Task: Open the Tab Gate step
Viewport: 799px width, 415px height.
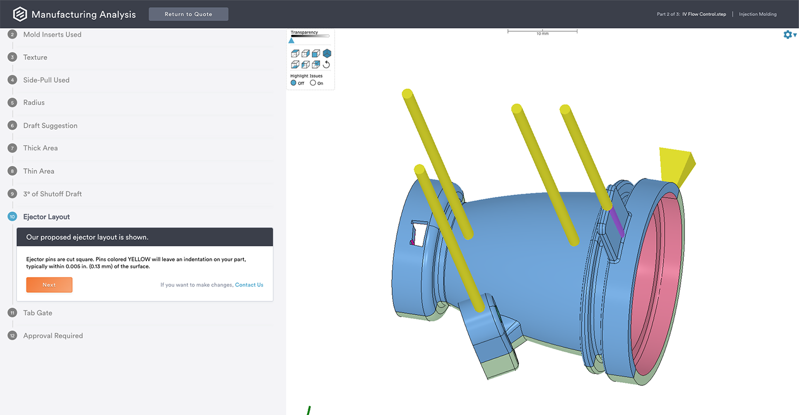Action: tap(37, 313)
